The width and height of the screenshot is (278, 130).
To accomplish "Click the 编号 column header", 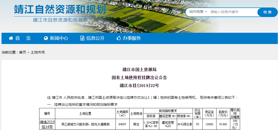I will tap(47, 113).
